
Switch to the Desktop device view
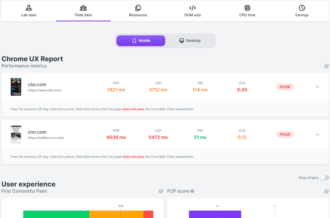pyautogui.click(x=190, y=41)
